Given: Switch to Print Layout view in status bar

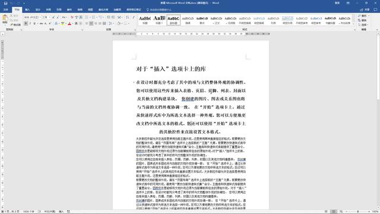Looking at the screenshot, I should click(x=334, y=212).
